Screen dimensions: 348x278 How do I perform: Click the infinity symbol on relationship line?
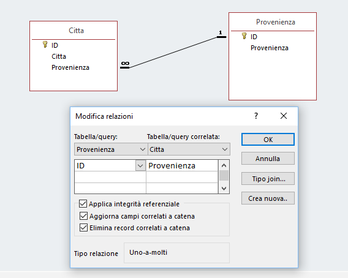(125, 64)
